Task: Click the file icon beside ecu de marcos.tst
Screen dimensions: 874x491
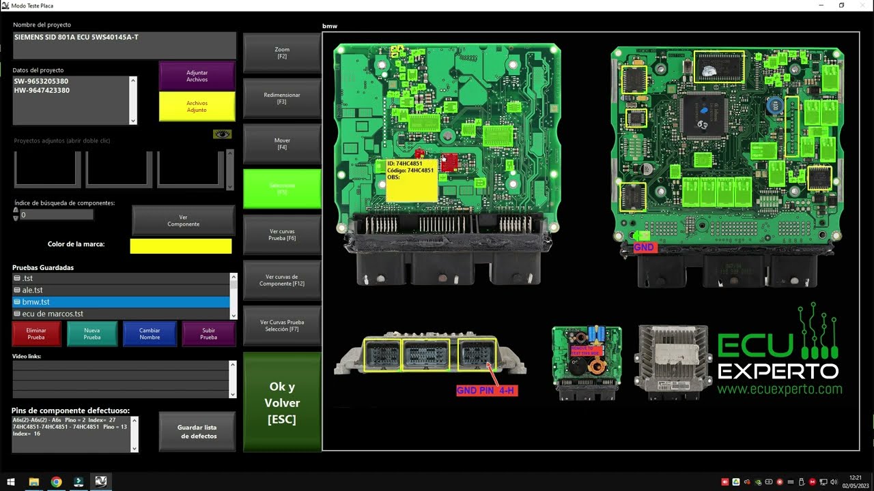Action: pos(17,314)
